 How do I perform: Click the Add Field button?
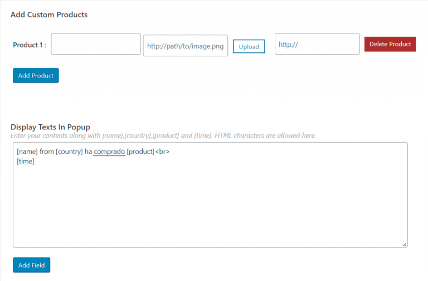point(31,265)
